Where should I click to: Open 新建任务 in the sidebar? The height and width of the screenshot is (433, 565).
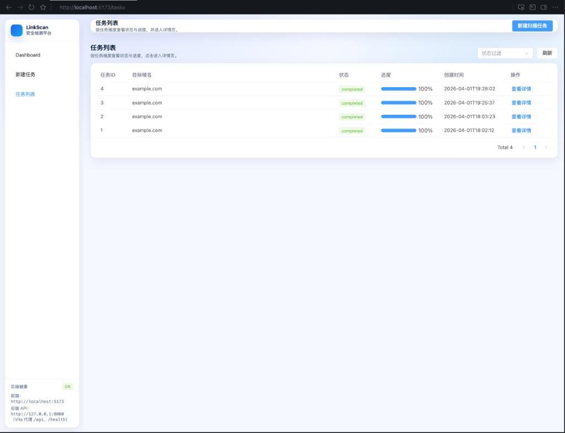(25, 74)
